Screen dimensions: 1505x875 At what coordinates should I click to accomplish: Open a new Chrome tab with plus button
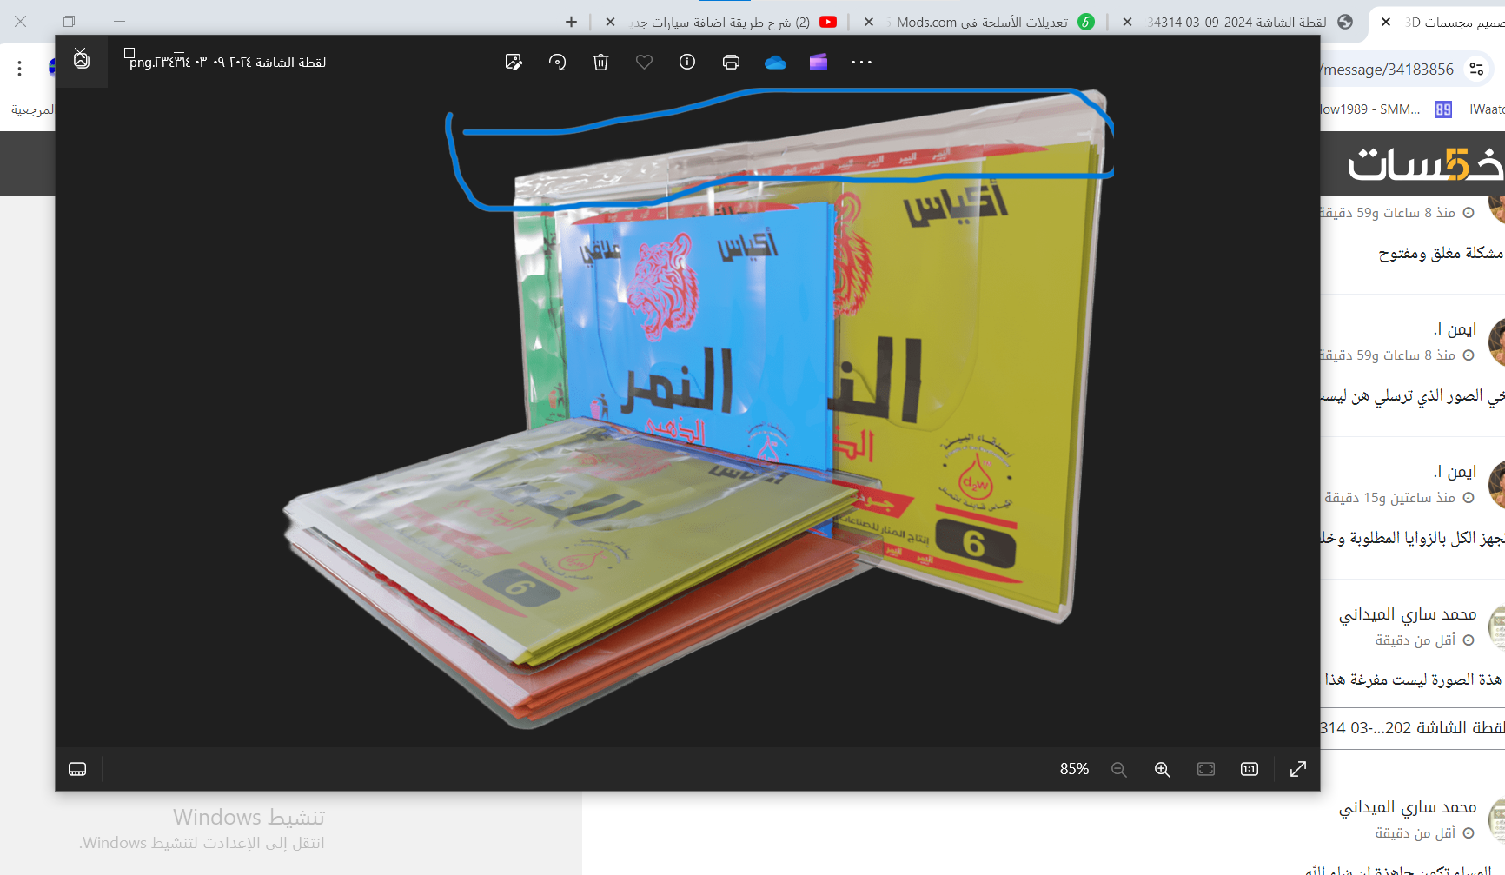click(x=571, y=22)
